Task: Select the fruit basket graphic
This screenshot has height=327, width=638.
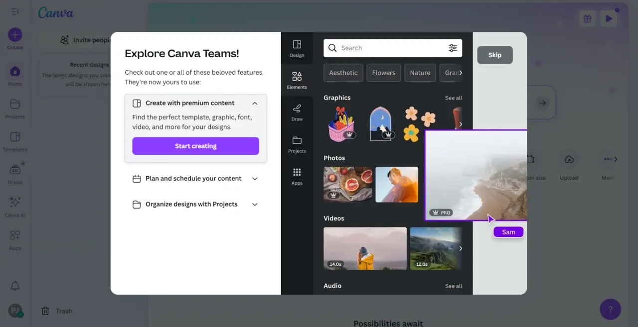Action: 341,124
